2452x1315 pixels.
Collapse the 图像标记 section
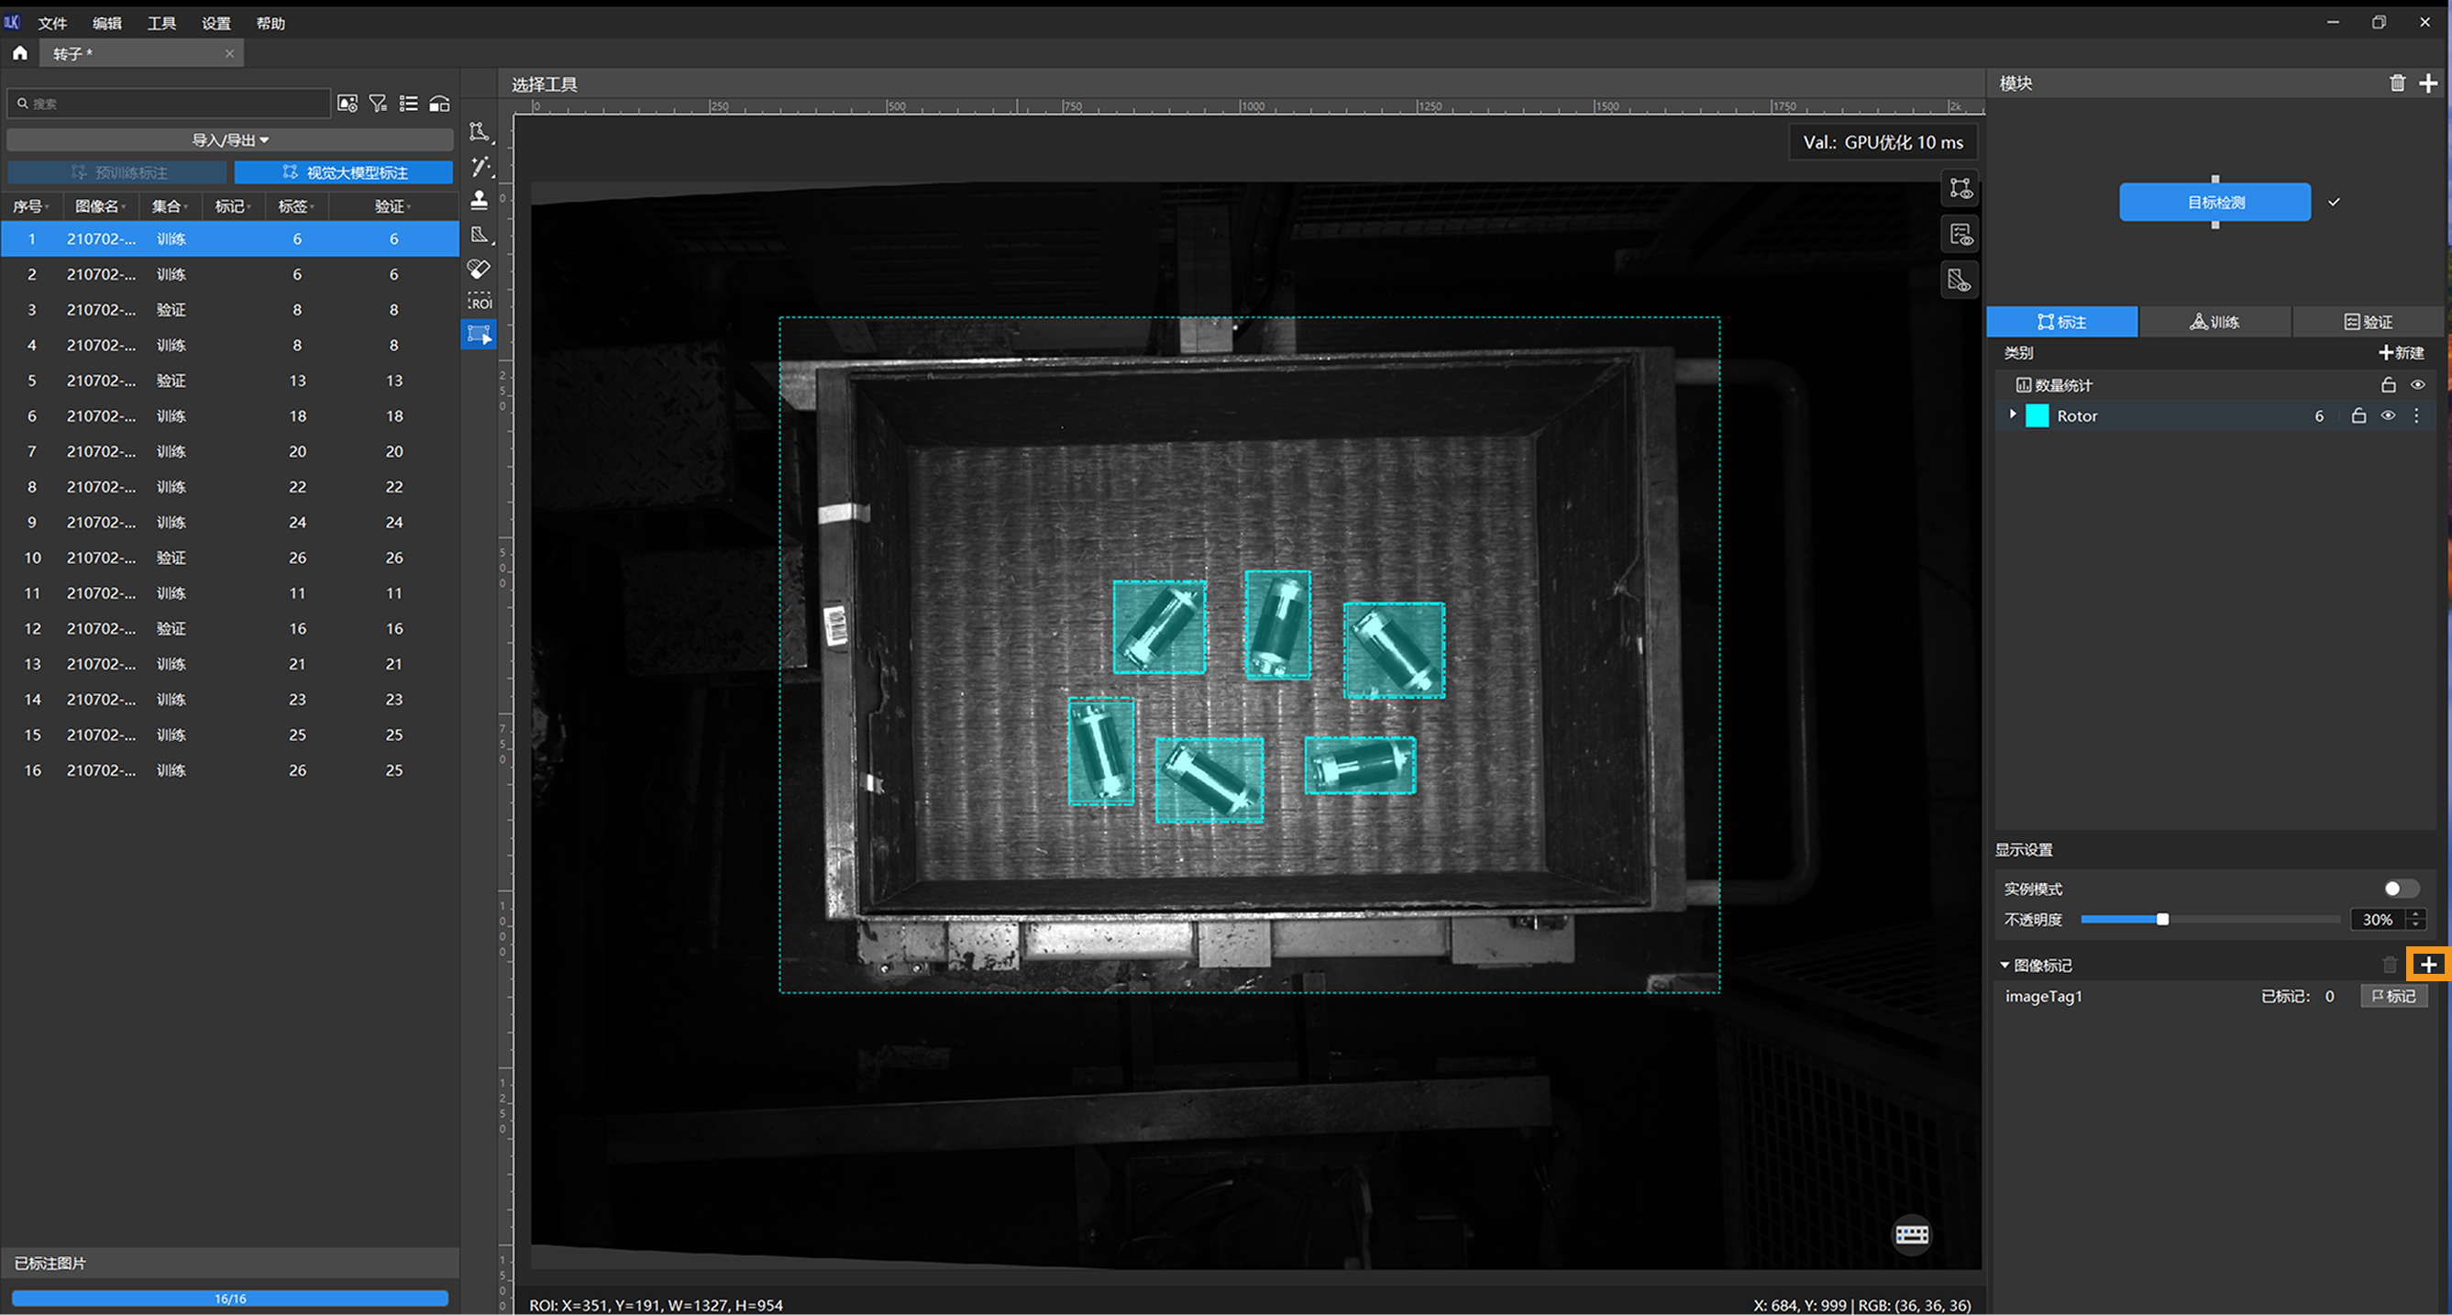(2005, 966)
